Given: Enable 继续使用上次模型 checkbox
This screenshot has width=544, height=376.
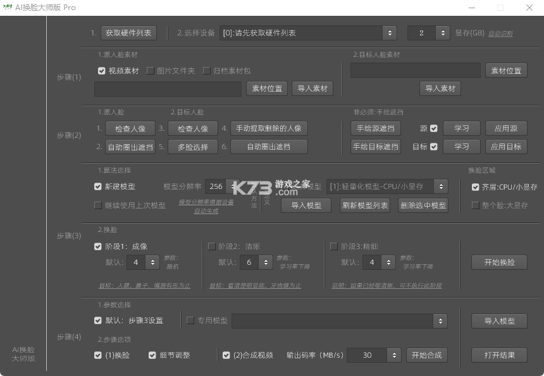Looking at the screenshot, I should pyautogui.click(x=98, y=205).
